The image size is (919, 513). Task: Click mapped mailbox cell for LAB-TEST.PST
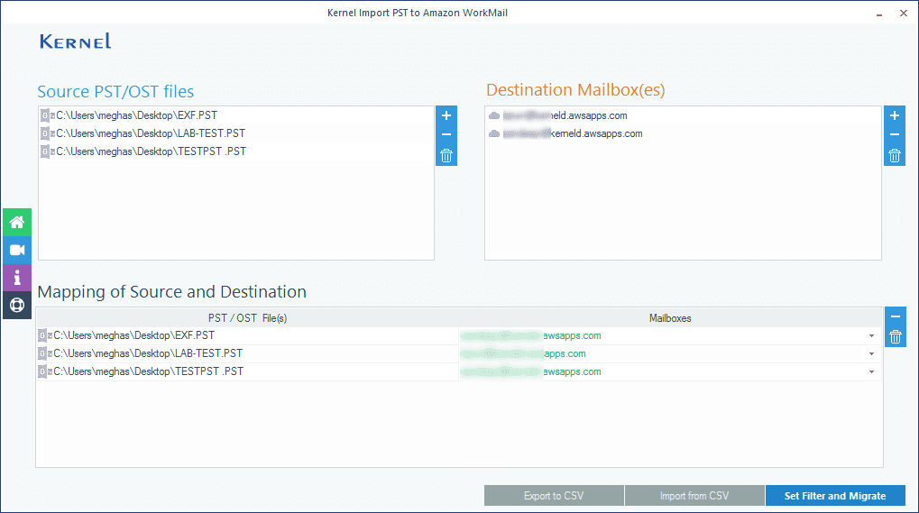pos(670,354)
